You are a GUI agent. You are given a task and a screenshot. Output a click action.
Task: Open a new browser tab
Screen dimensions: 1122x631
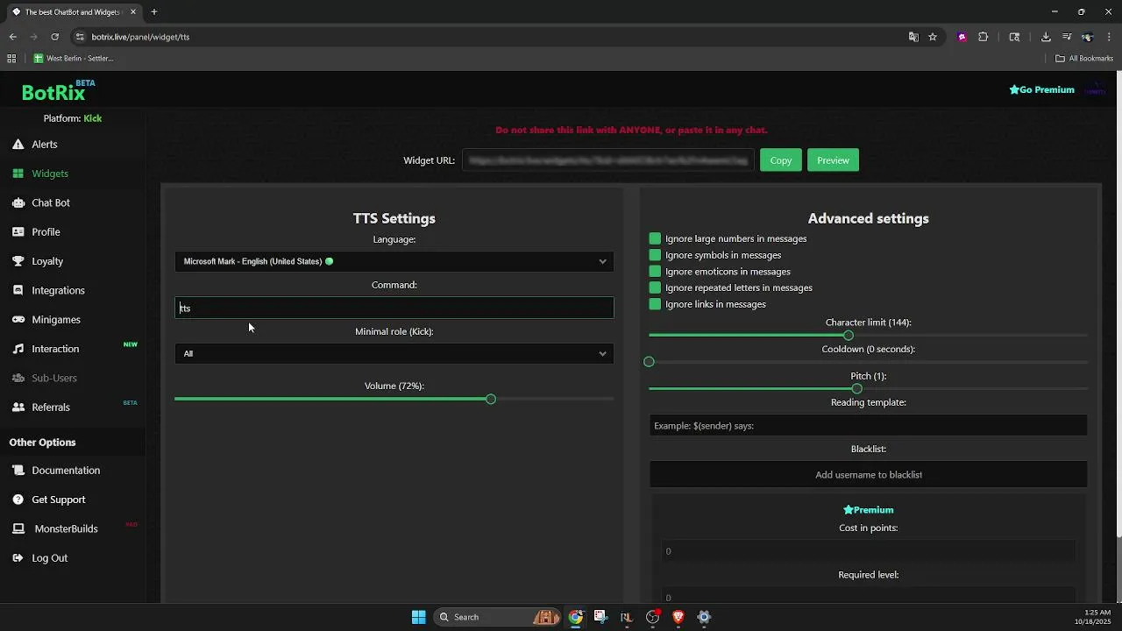153,12
